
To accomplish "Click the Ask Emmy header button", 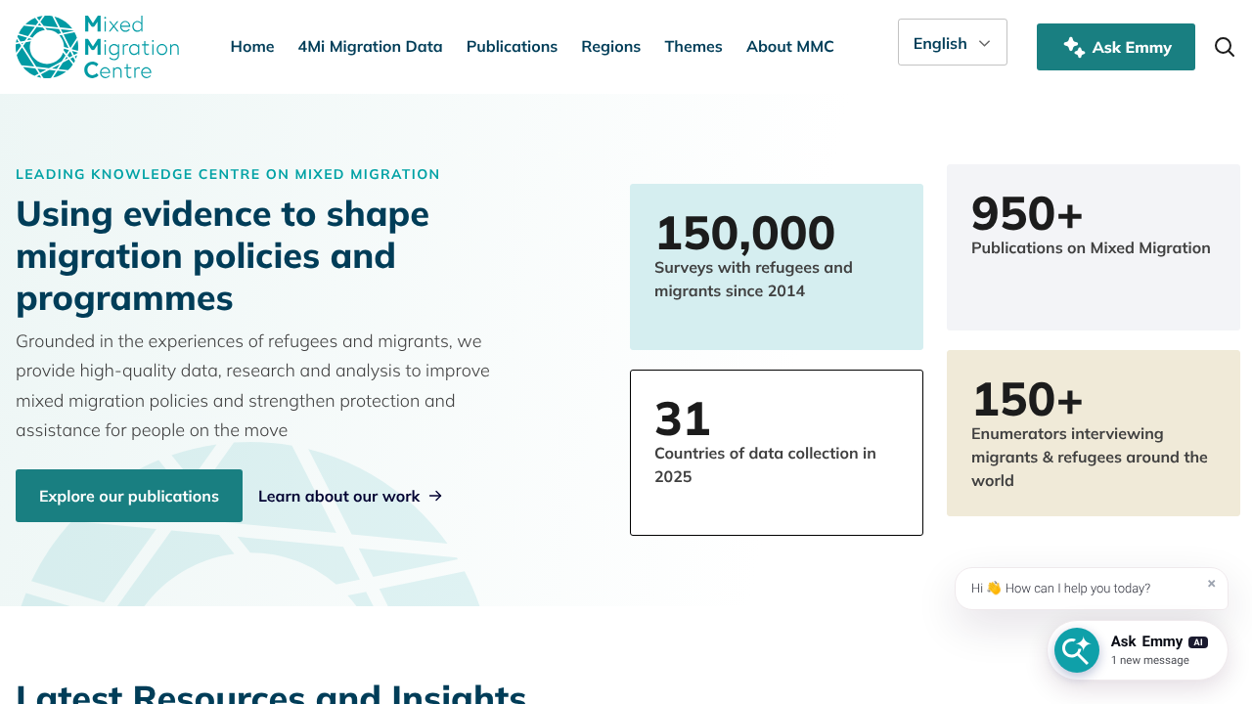I will pos(1116,47).
